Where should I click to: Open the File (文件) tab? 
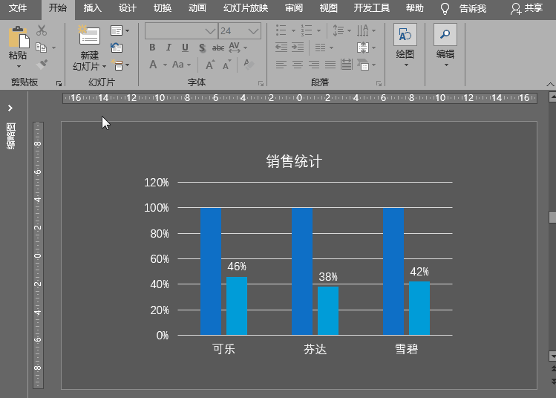(18, 8)
